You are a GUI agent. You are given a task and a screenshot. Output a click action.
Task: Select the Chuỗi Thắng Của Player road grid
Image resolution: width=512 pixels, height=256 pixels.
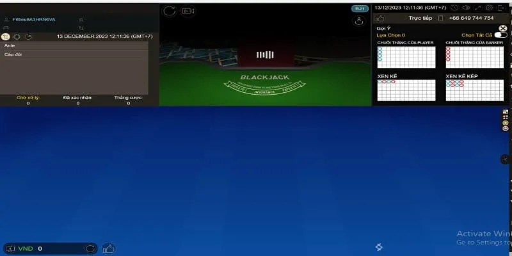click(x=406, y=57)
